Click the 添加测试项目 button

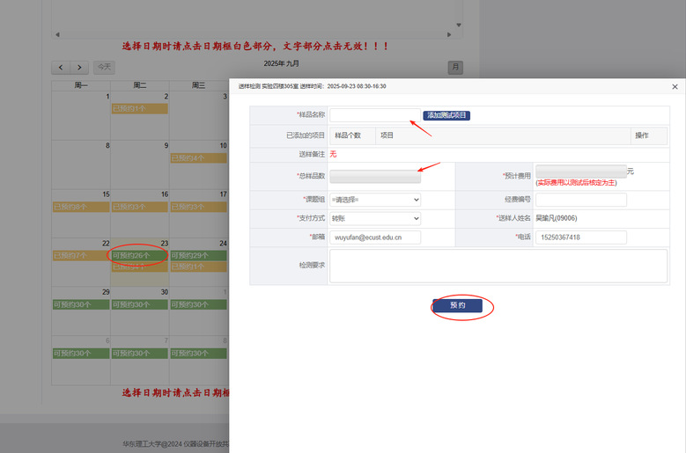(x=446, y=115)
